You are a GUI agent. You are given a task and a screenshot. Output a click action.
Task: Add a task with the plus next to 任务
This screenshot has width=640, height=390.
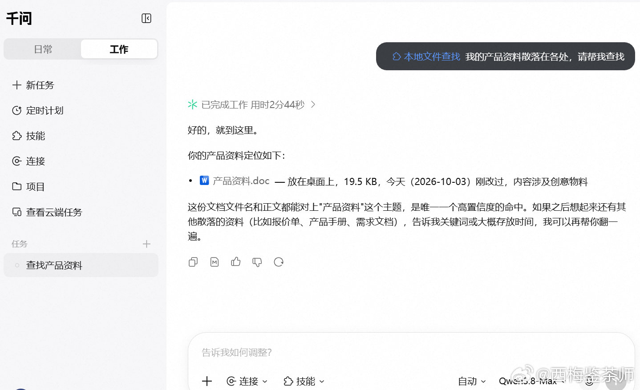click(146, 244)
